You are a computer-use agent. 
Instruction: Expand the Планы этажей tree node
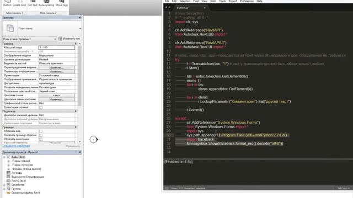tap(9, 161)
